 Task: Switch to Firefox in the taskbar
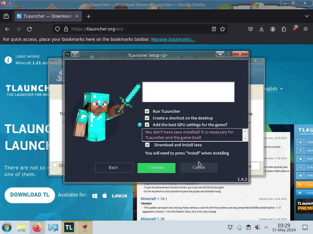[37, 227]
